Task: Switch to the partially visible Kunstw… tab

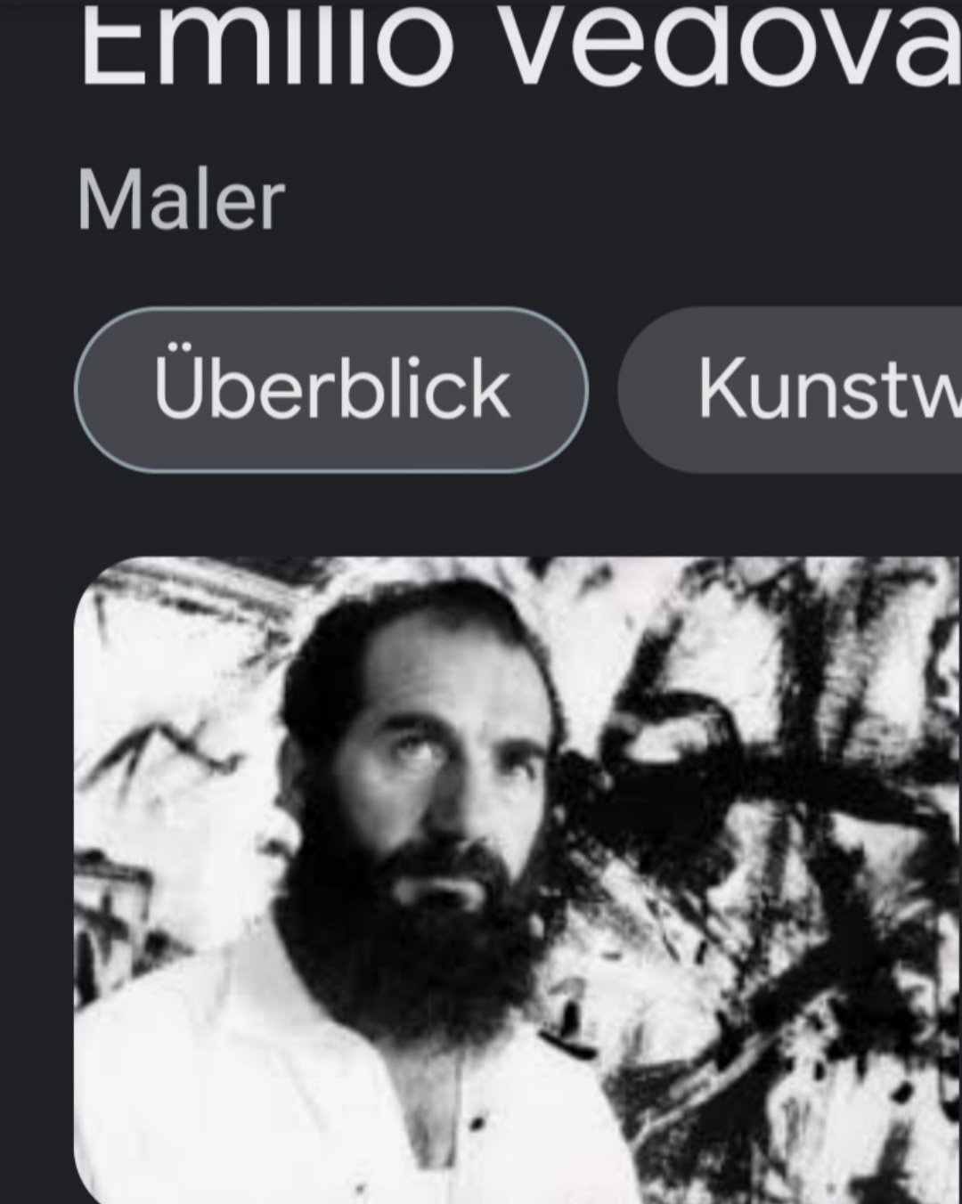Action: (x=790, y=389)
